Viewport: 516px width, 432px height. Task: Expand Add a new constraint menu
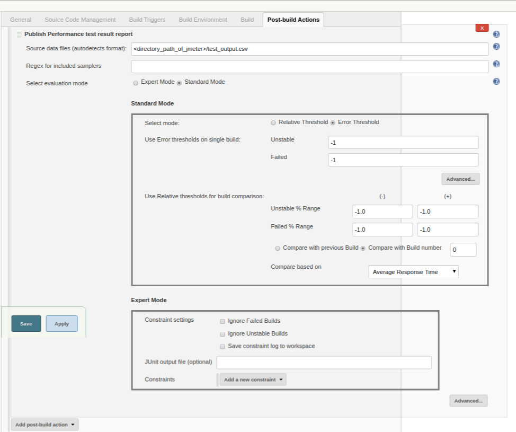click(x=253, y=380)
